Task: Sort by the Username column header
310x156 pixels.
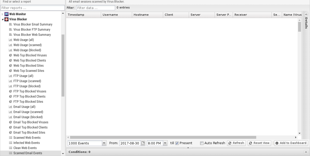Action: point(116,15)
